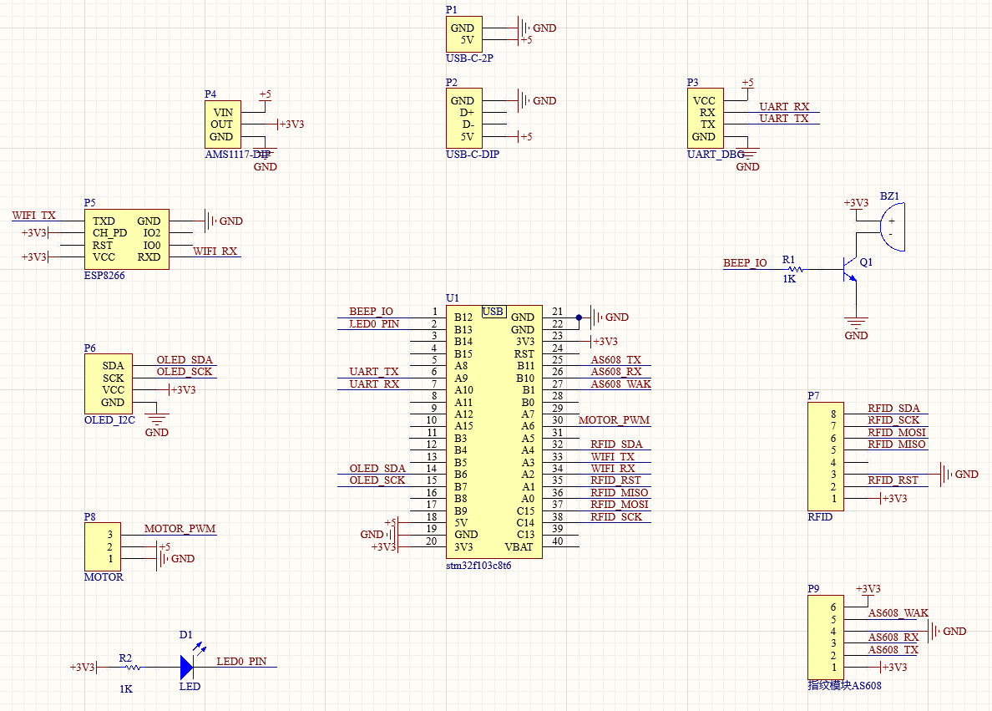Click the USB-C-2P comment text
This screenshot has width=992, height=711.
tap(469, 58)
